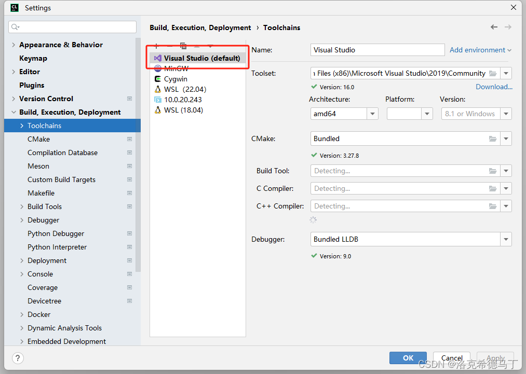Expand Deployment node
This screenshot has width=526, height=374.
[x=22, y=261]
